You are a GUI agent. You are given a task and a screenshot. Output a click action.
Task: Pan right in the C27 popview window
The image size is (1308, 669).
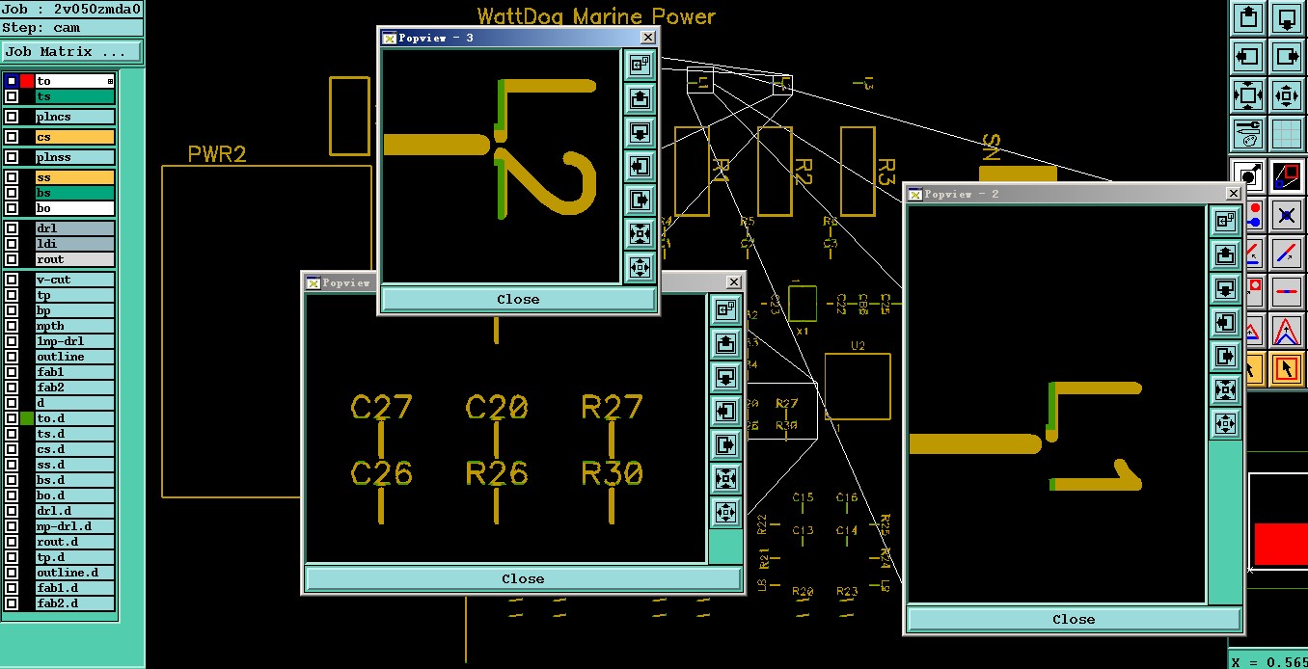(x=726, y=444)
